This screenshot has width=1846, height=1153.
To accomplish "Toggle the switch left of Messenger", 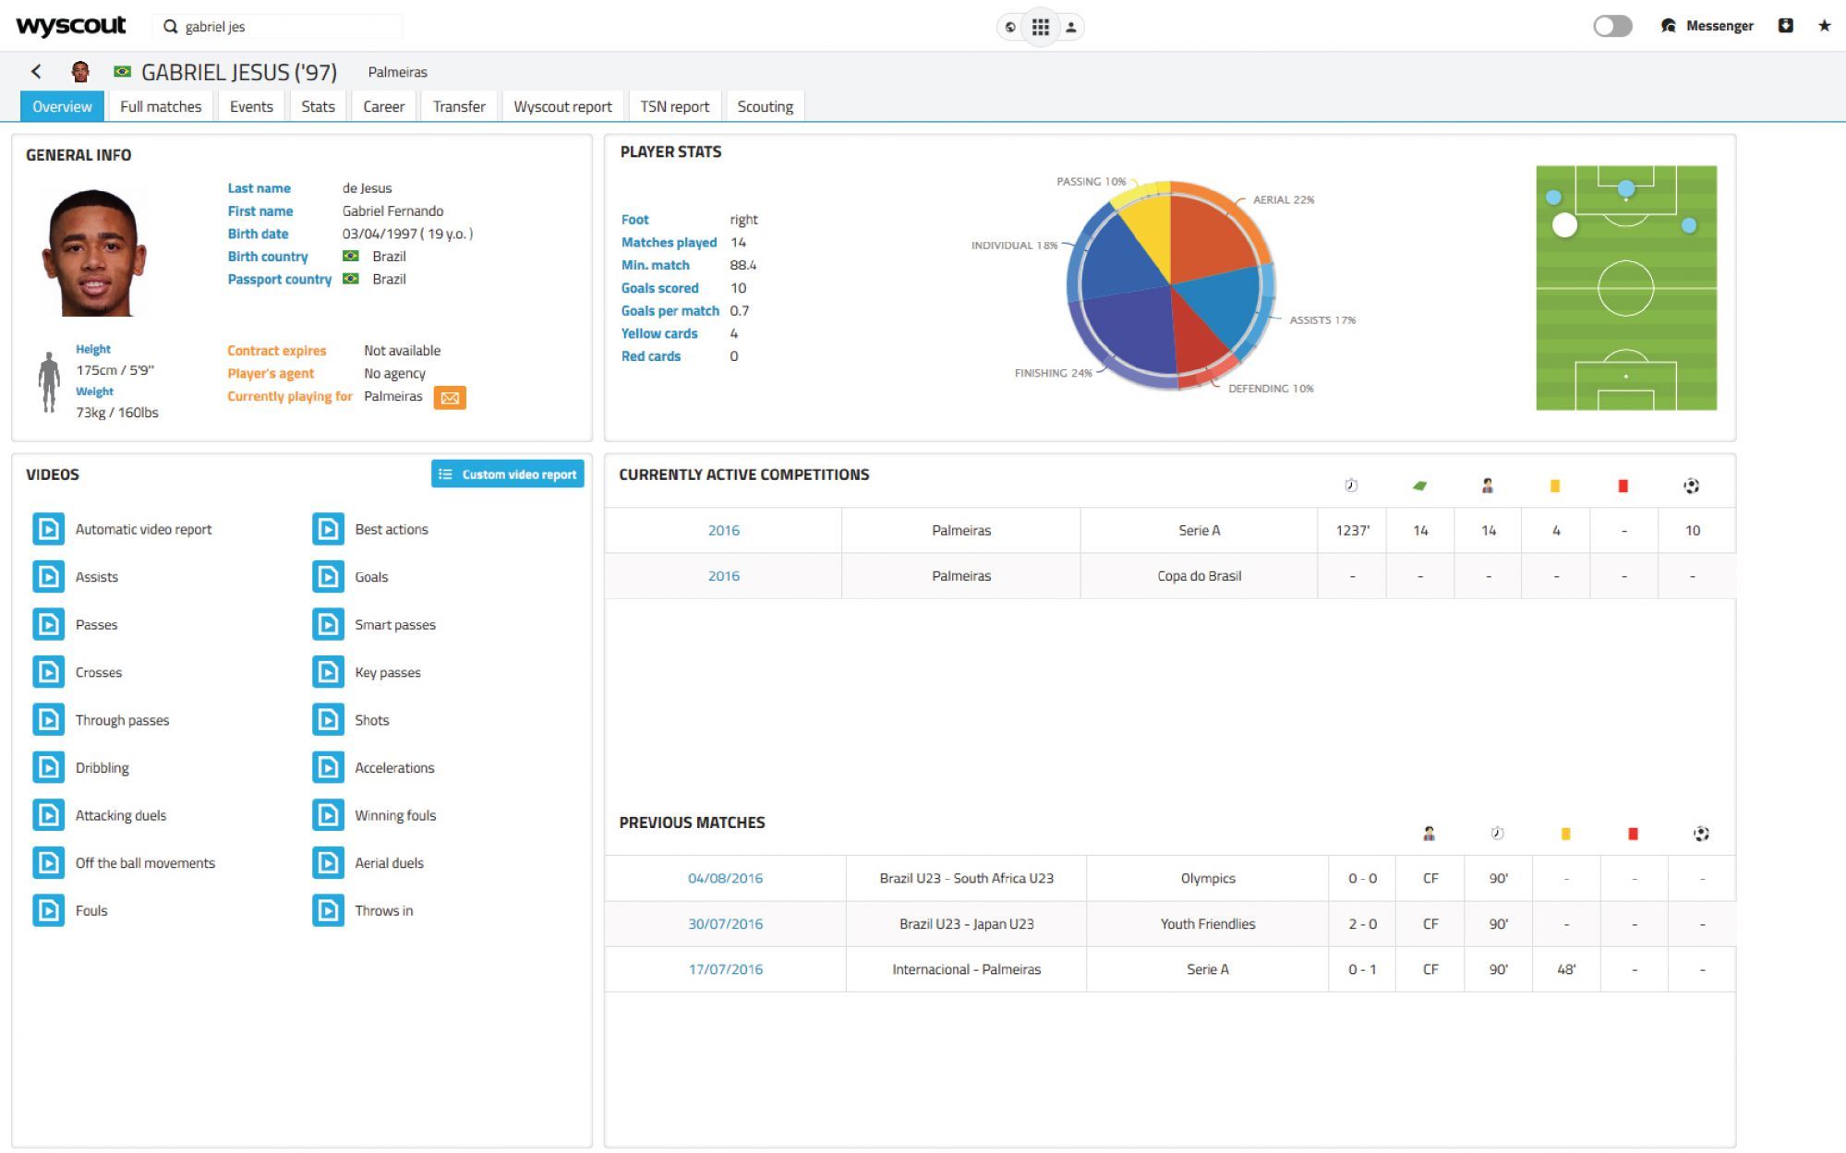I will (1612, 26).
